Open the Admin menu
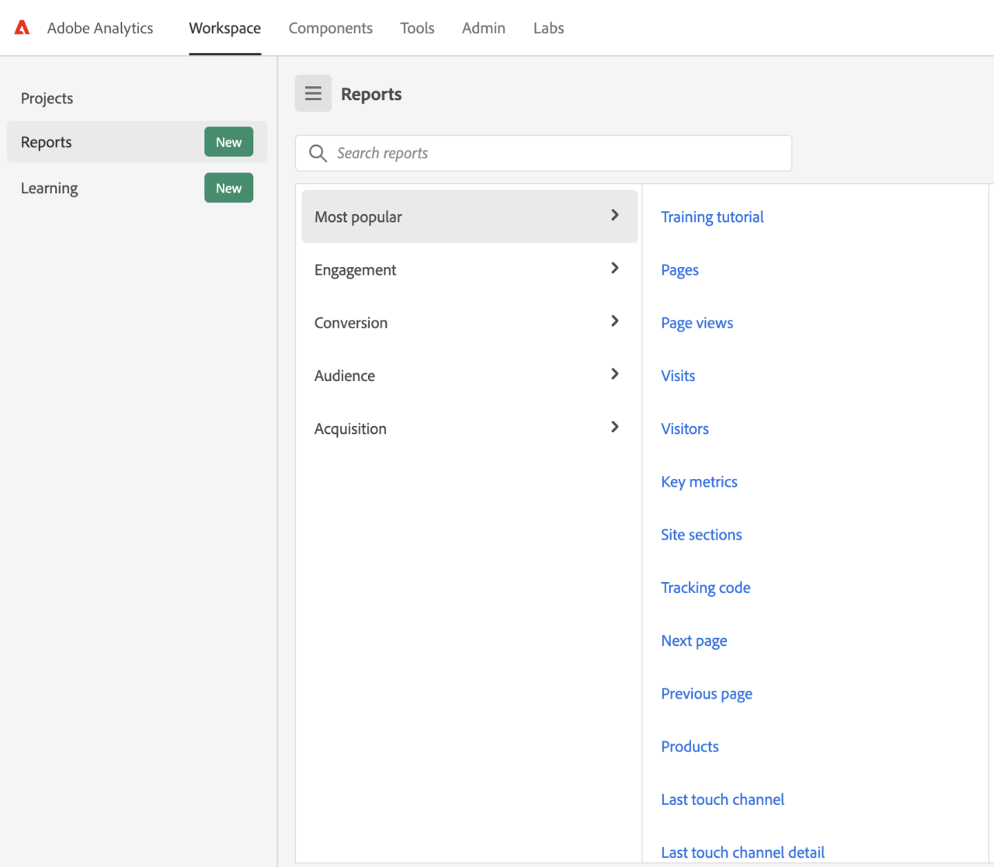The image size is (994, 867). click(484, 28)
